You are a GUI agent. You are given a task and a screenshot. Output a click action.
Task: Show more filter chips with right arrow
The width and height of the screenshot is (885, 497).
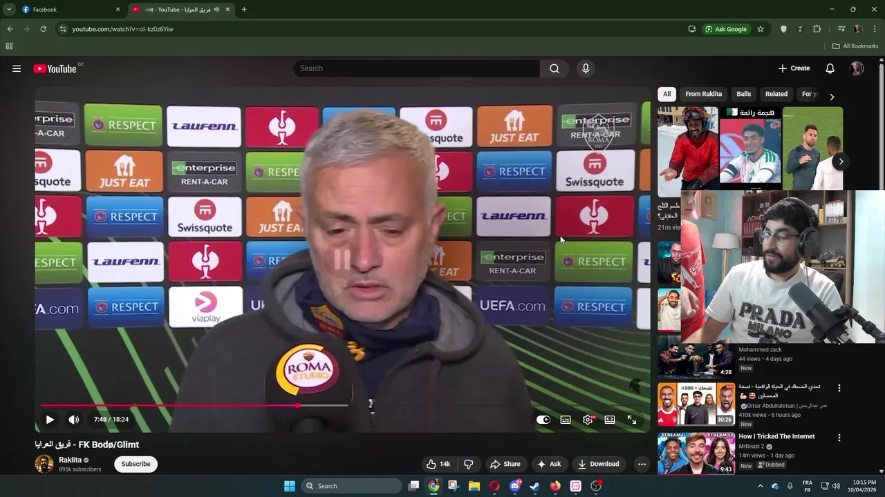tap(832, 97)
